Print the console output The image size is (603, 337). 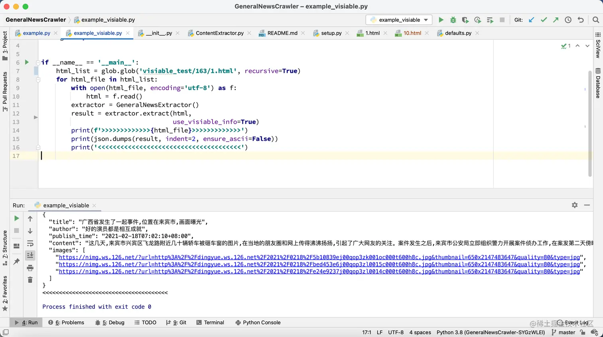tap(30, 268)
